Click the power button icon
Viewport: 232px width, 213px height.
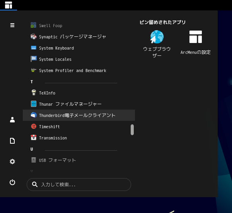click(x=12, y=182)
